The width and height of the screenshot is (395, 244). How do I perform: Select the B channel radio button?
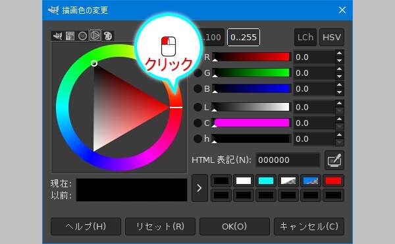click(197, 88)
